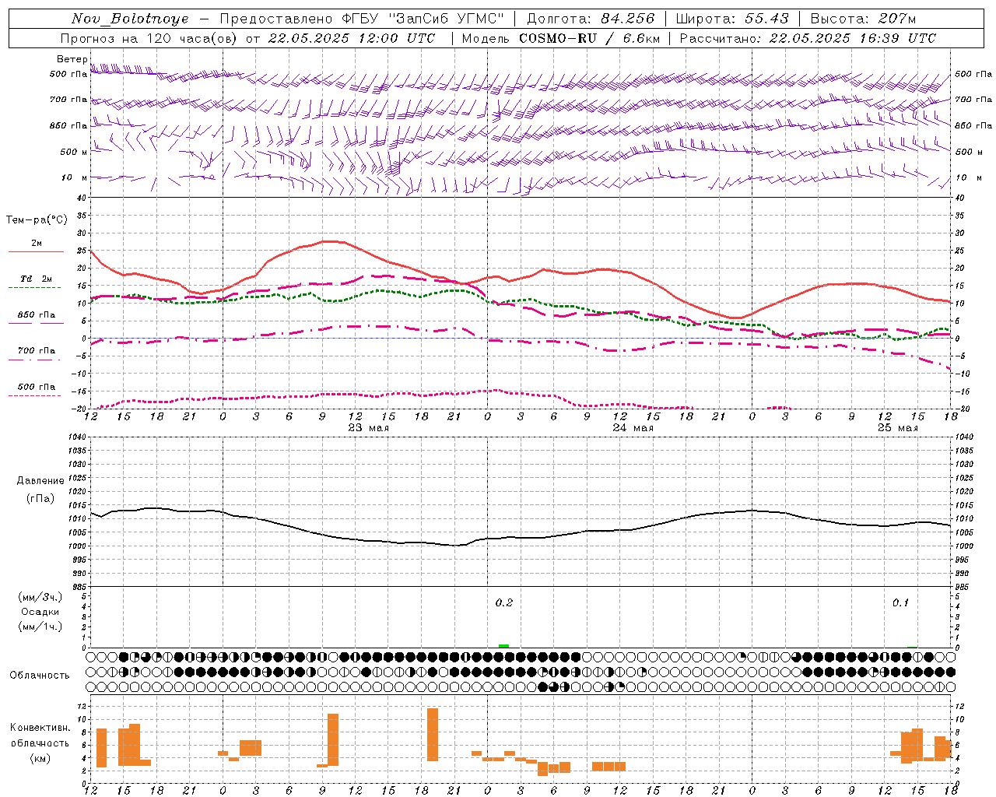Click the forecast start 22.05.2025 12:00 UTC

pos(351,38)
